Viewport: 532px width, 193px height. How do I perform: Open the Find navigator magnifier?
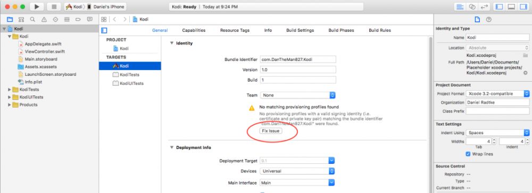pyautogui.click(x=32, y=19)
